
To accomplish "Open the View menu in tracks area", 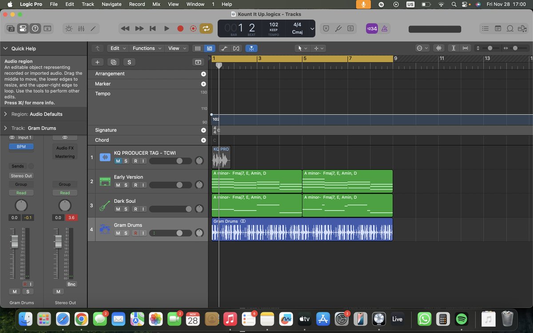I will 176,48.
